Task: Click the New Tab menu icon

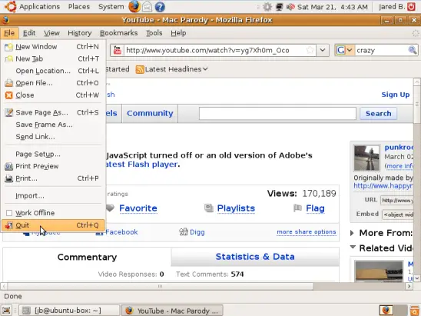Action: (x=8, y=59)
